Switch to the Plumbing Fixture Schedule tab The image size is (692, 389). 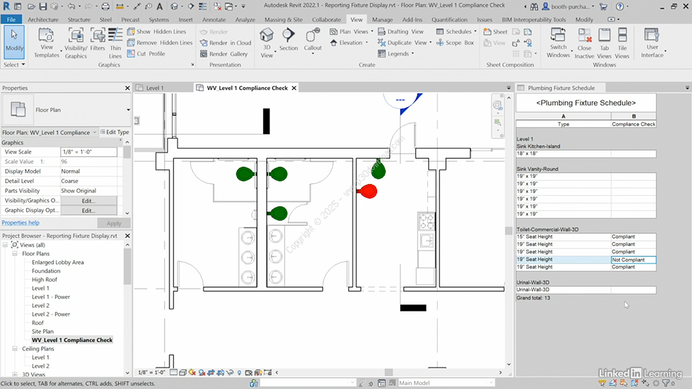[561, 88]
